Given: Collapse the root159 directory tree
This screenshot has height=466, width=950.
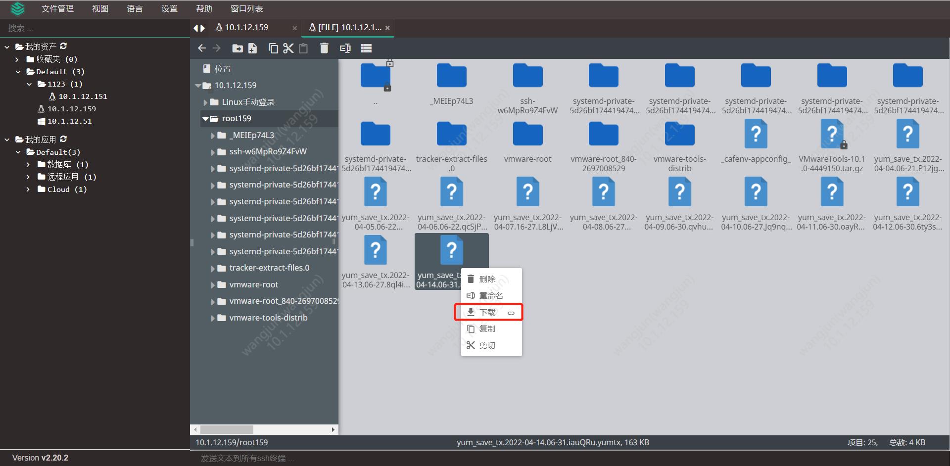Looking at the screenshot, I should click(x=205, y=119).
